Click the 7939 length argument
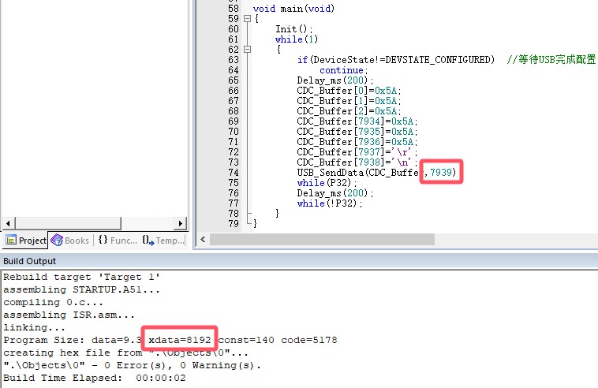The width and height of the screenshot is (598, 388). (441, 173)
